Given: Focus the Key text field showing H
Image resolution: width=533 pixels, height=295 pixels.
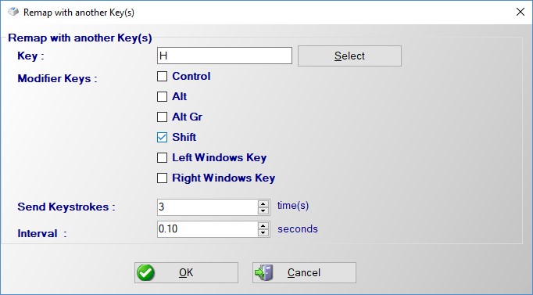Looking at the screenshot, I should (x=224, y=56).
